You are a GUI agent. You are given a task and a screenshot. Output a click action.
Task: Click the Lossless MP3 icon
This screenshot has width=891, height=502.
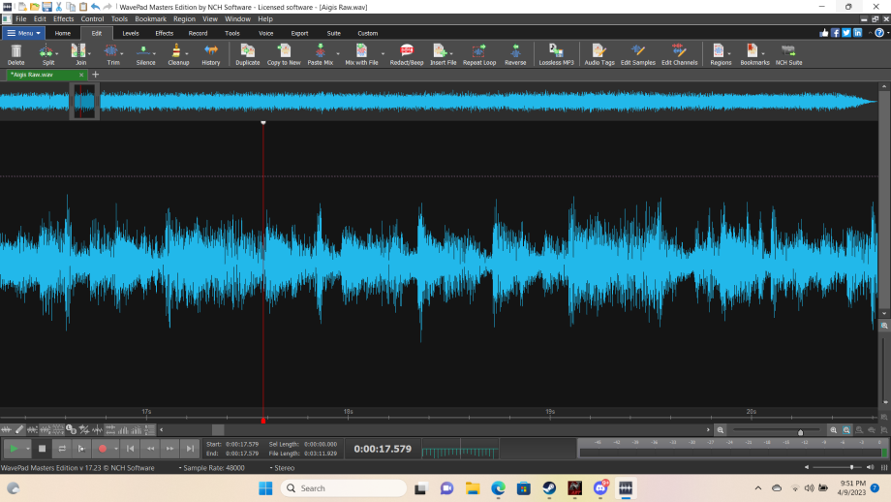point(556,54)
